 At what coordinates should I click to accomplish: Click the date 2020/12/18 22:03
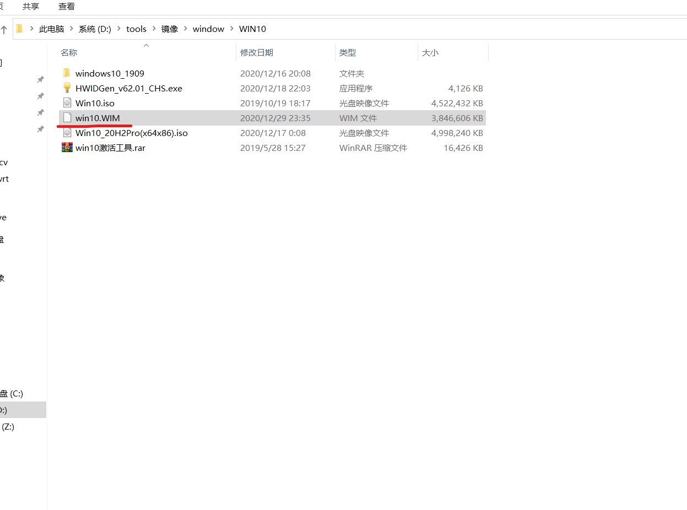pyautogui.click(x=275, y=88)
